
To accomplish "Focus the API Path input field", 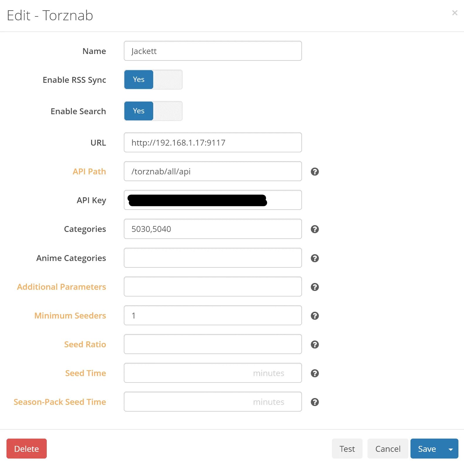I will [213, 171].
